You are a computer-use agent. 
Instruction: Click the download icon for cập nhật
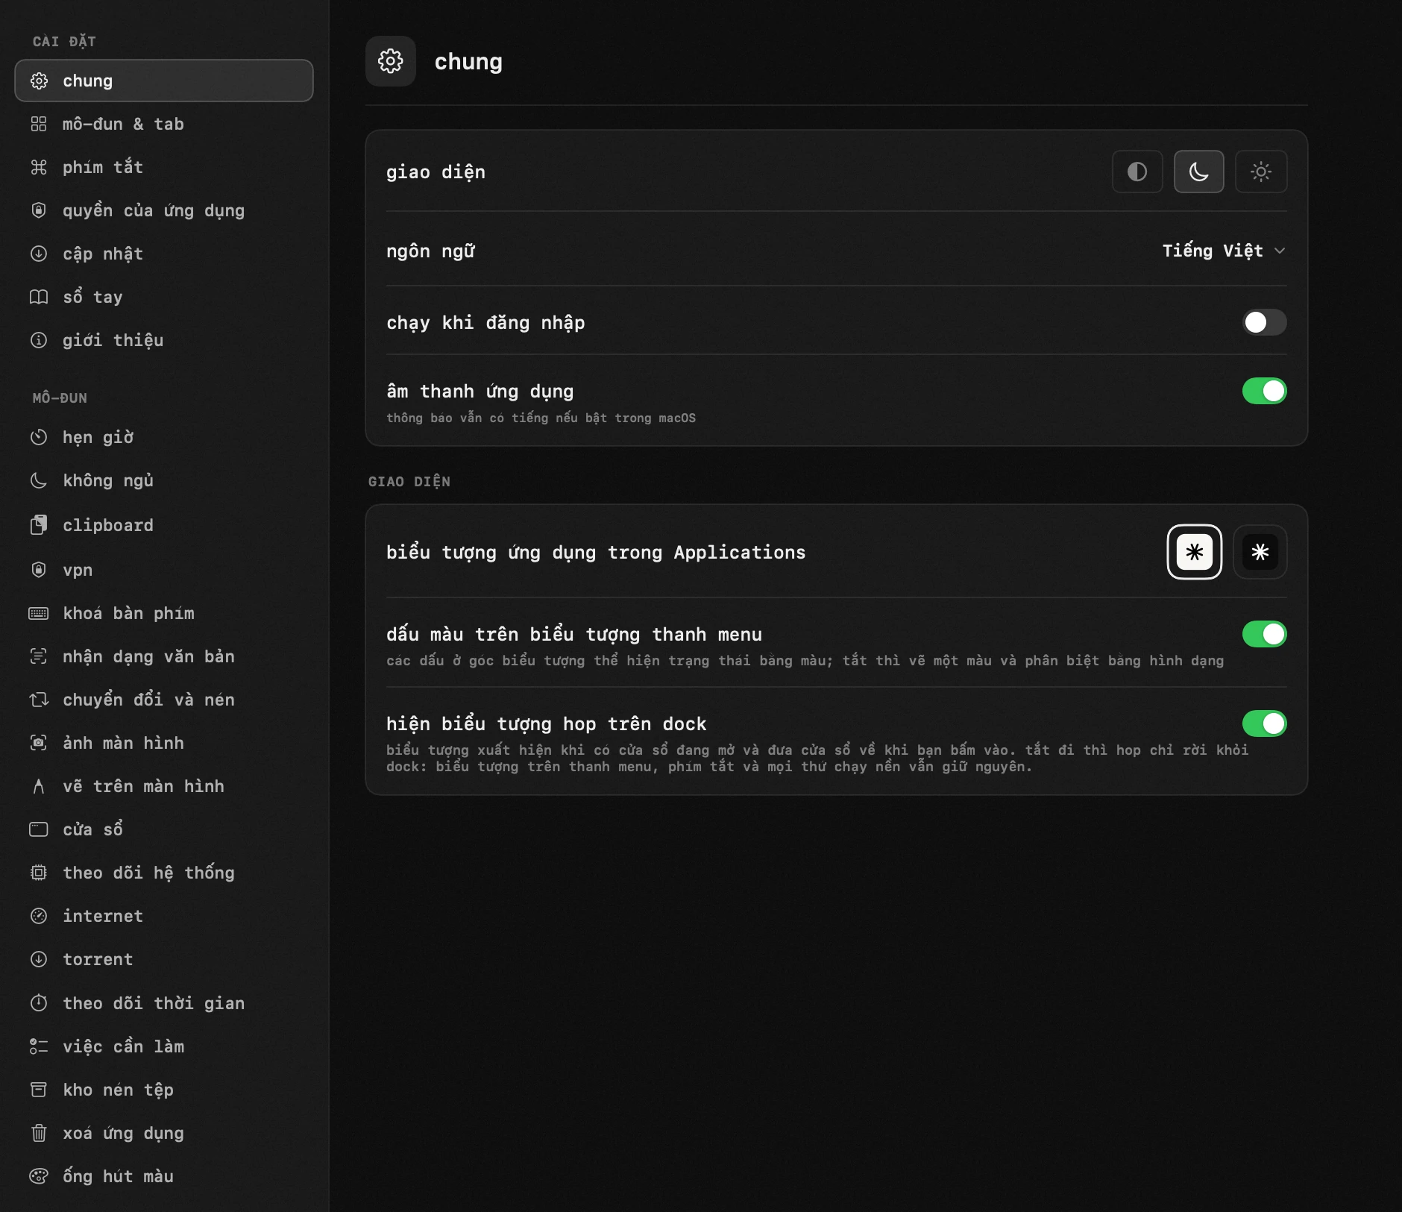(x=39, y=254)
